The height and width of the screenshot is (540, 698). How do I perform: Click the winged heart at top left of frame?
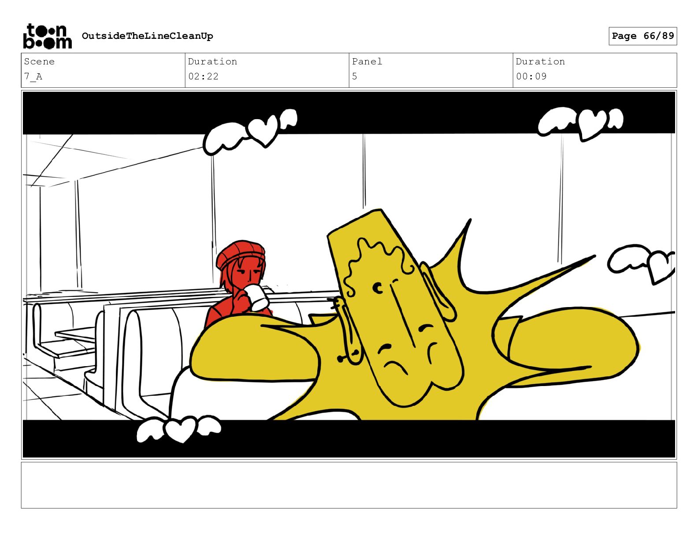[x=249, y=131]
